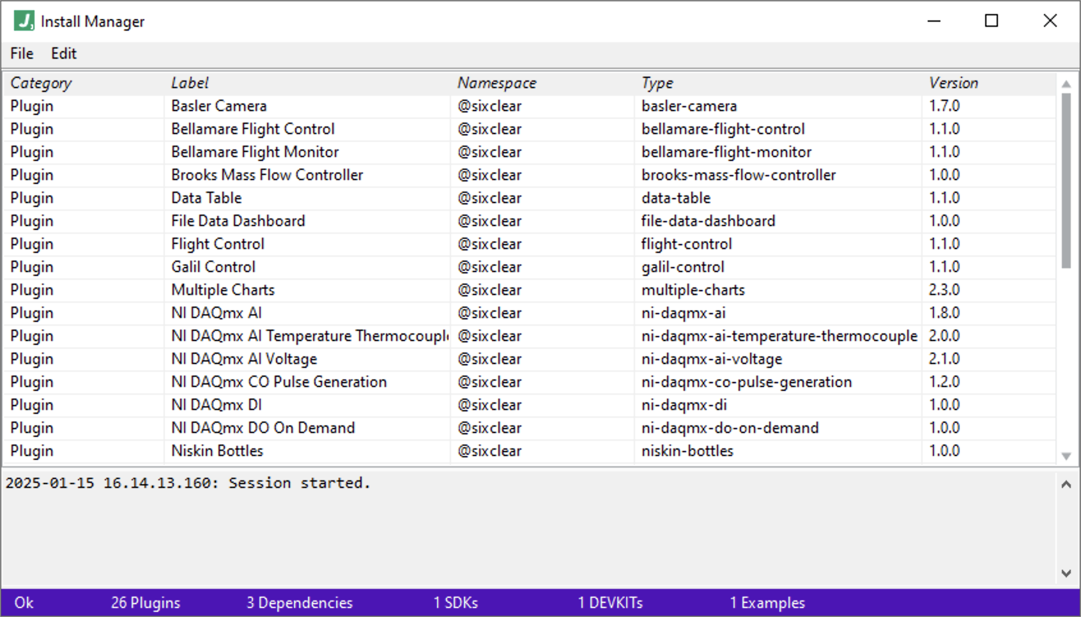The height and width of the screenshot is (617, 1081).
Task: Click the ni-daqmx-ai-temperature-thermocouple type cell
Action: (779, 336)
